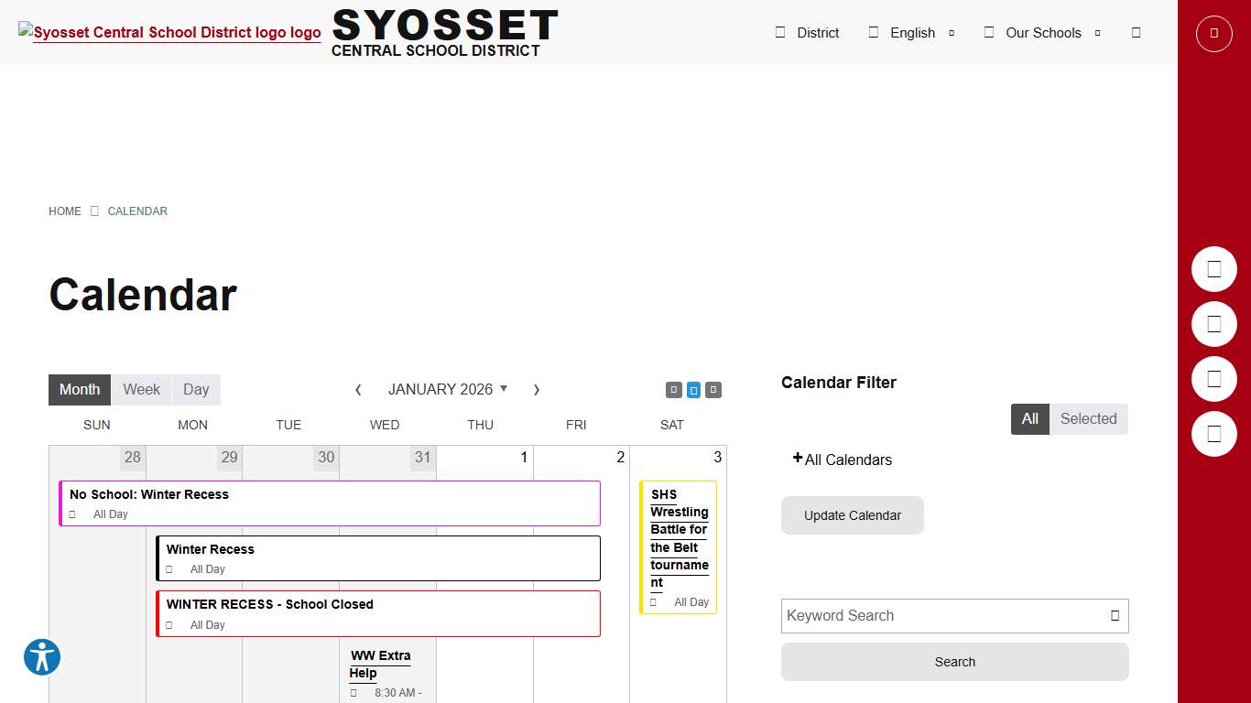Screen dimensions: 1251x703
Task: Select the District menu item
Action: 818,33
